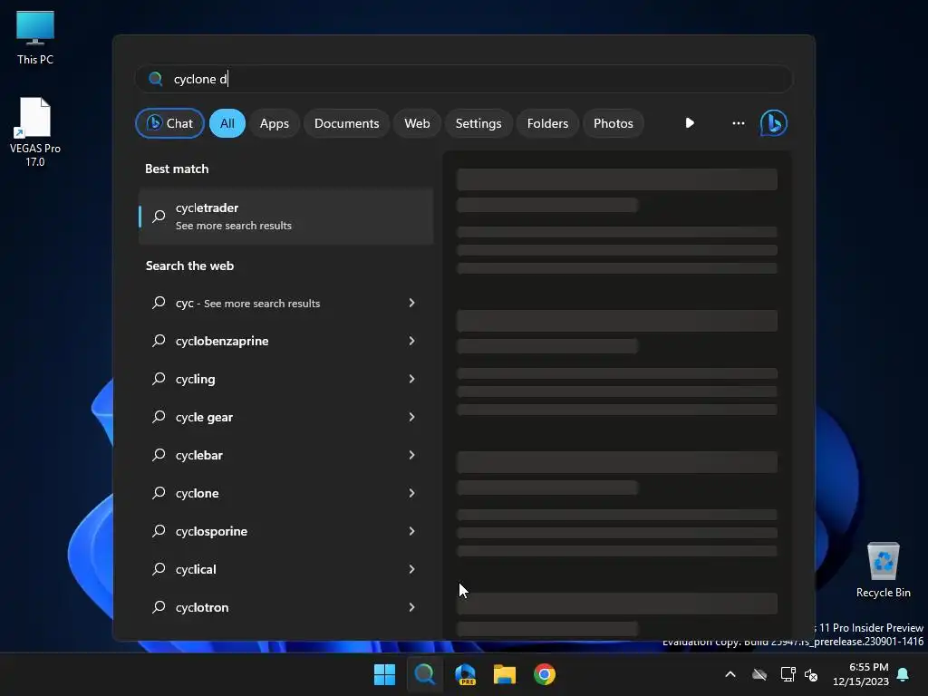This screenshot has height=696, width=928.
Task: Switch to the Documents filter tab
Action: tap(347, 123)
